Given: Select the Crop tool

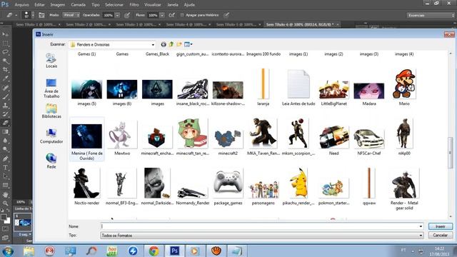Looking at the screenshot, I should pos(5,70).
